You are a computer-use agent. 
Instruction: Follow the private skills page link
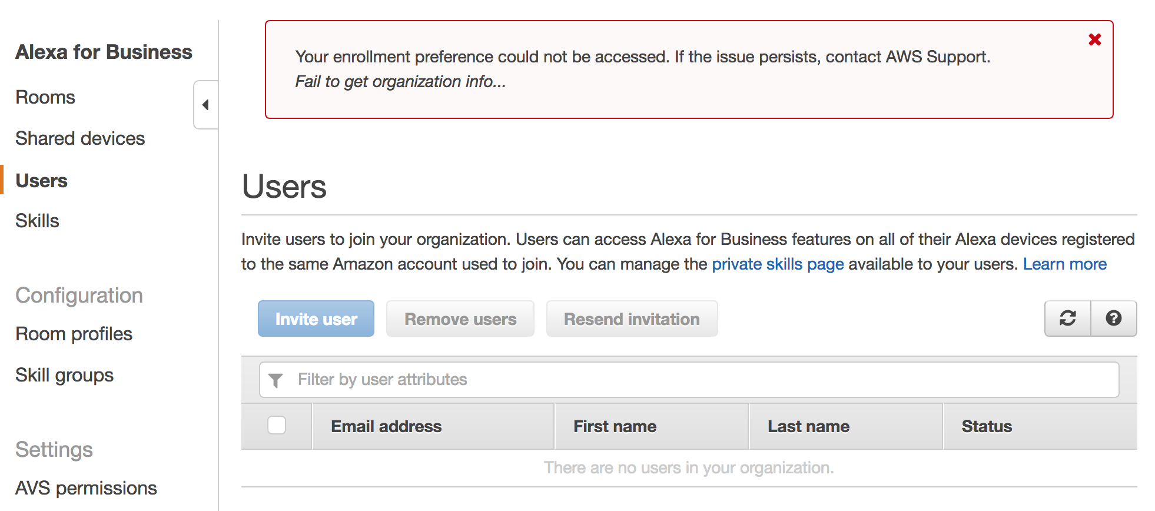pos(778,264)
